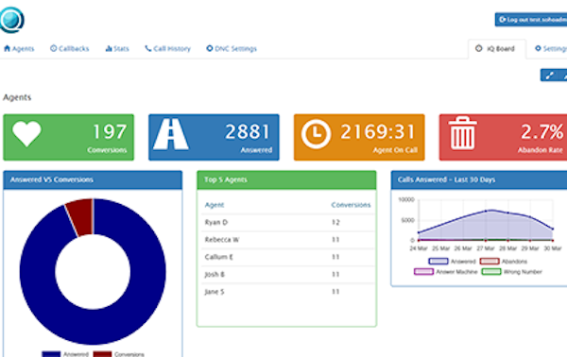Screen dimensions: 567x357
Task: Click the clock icon on Agent On Call card
Action: tap(316, 134)
